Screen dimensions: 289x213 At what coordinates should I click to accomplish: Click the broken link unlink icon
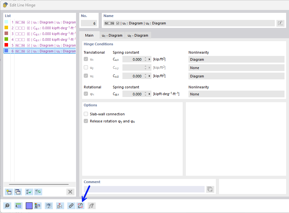[80, 206]
